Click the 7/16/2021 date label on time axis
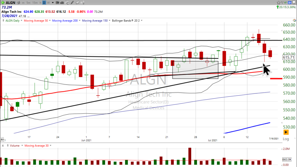The height and width of the screenshot is (167, 297). 274,139
